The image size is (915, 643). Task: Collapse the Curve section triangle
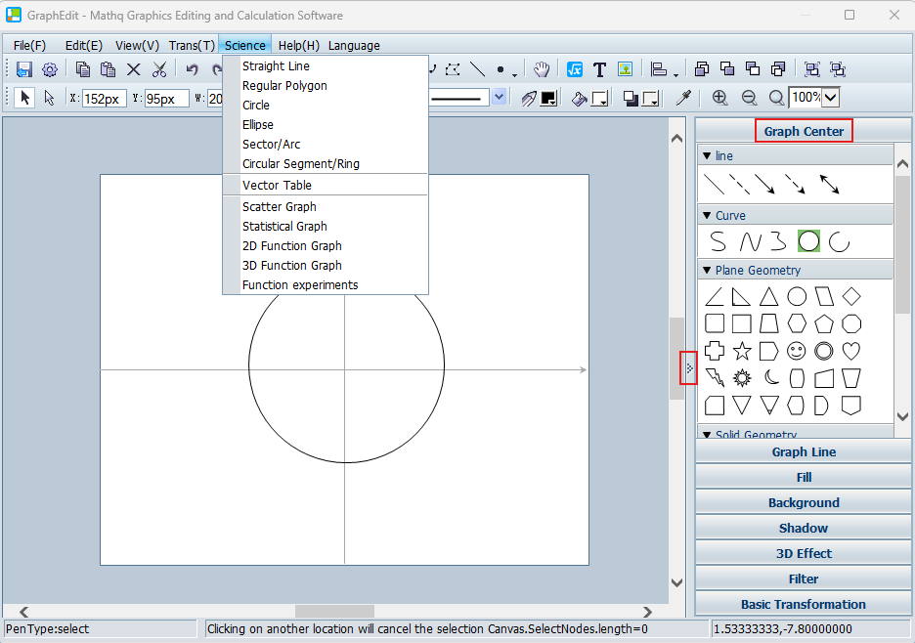(707, 215)
